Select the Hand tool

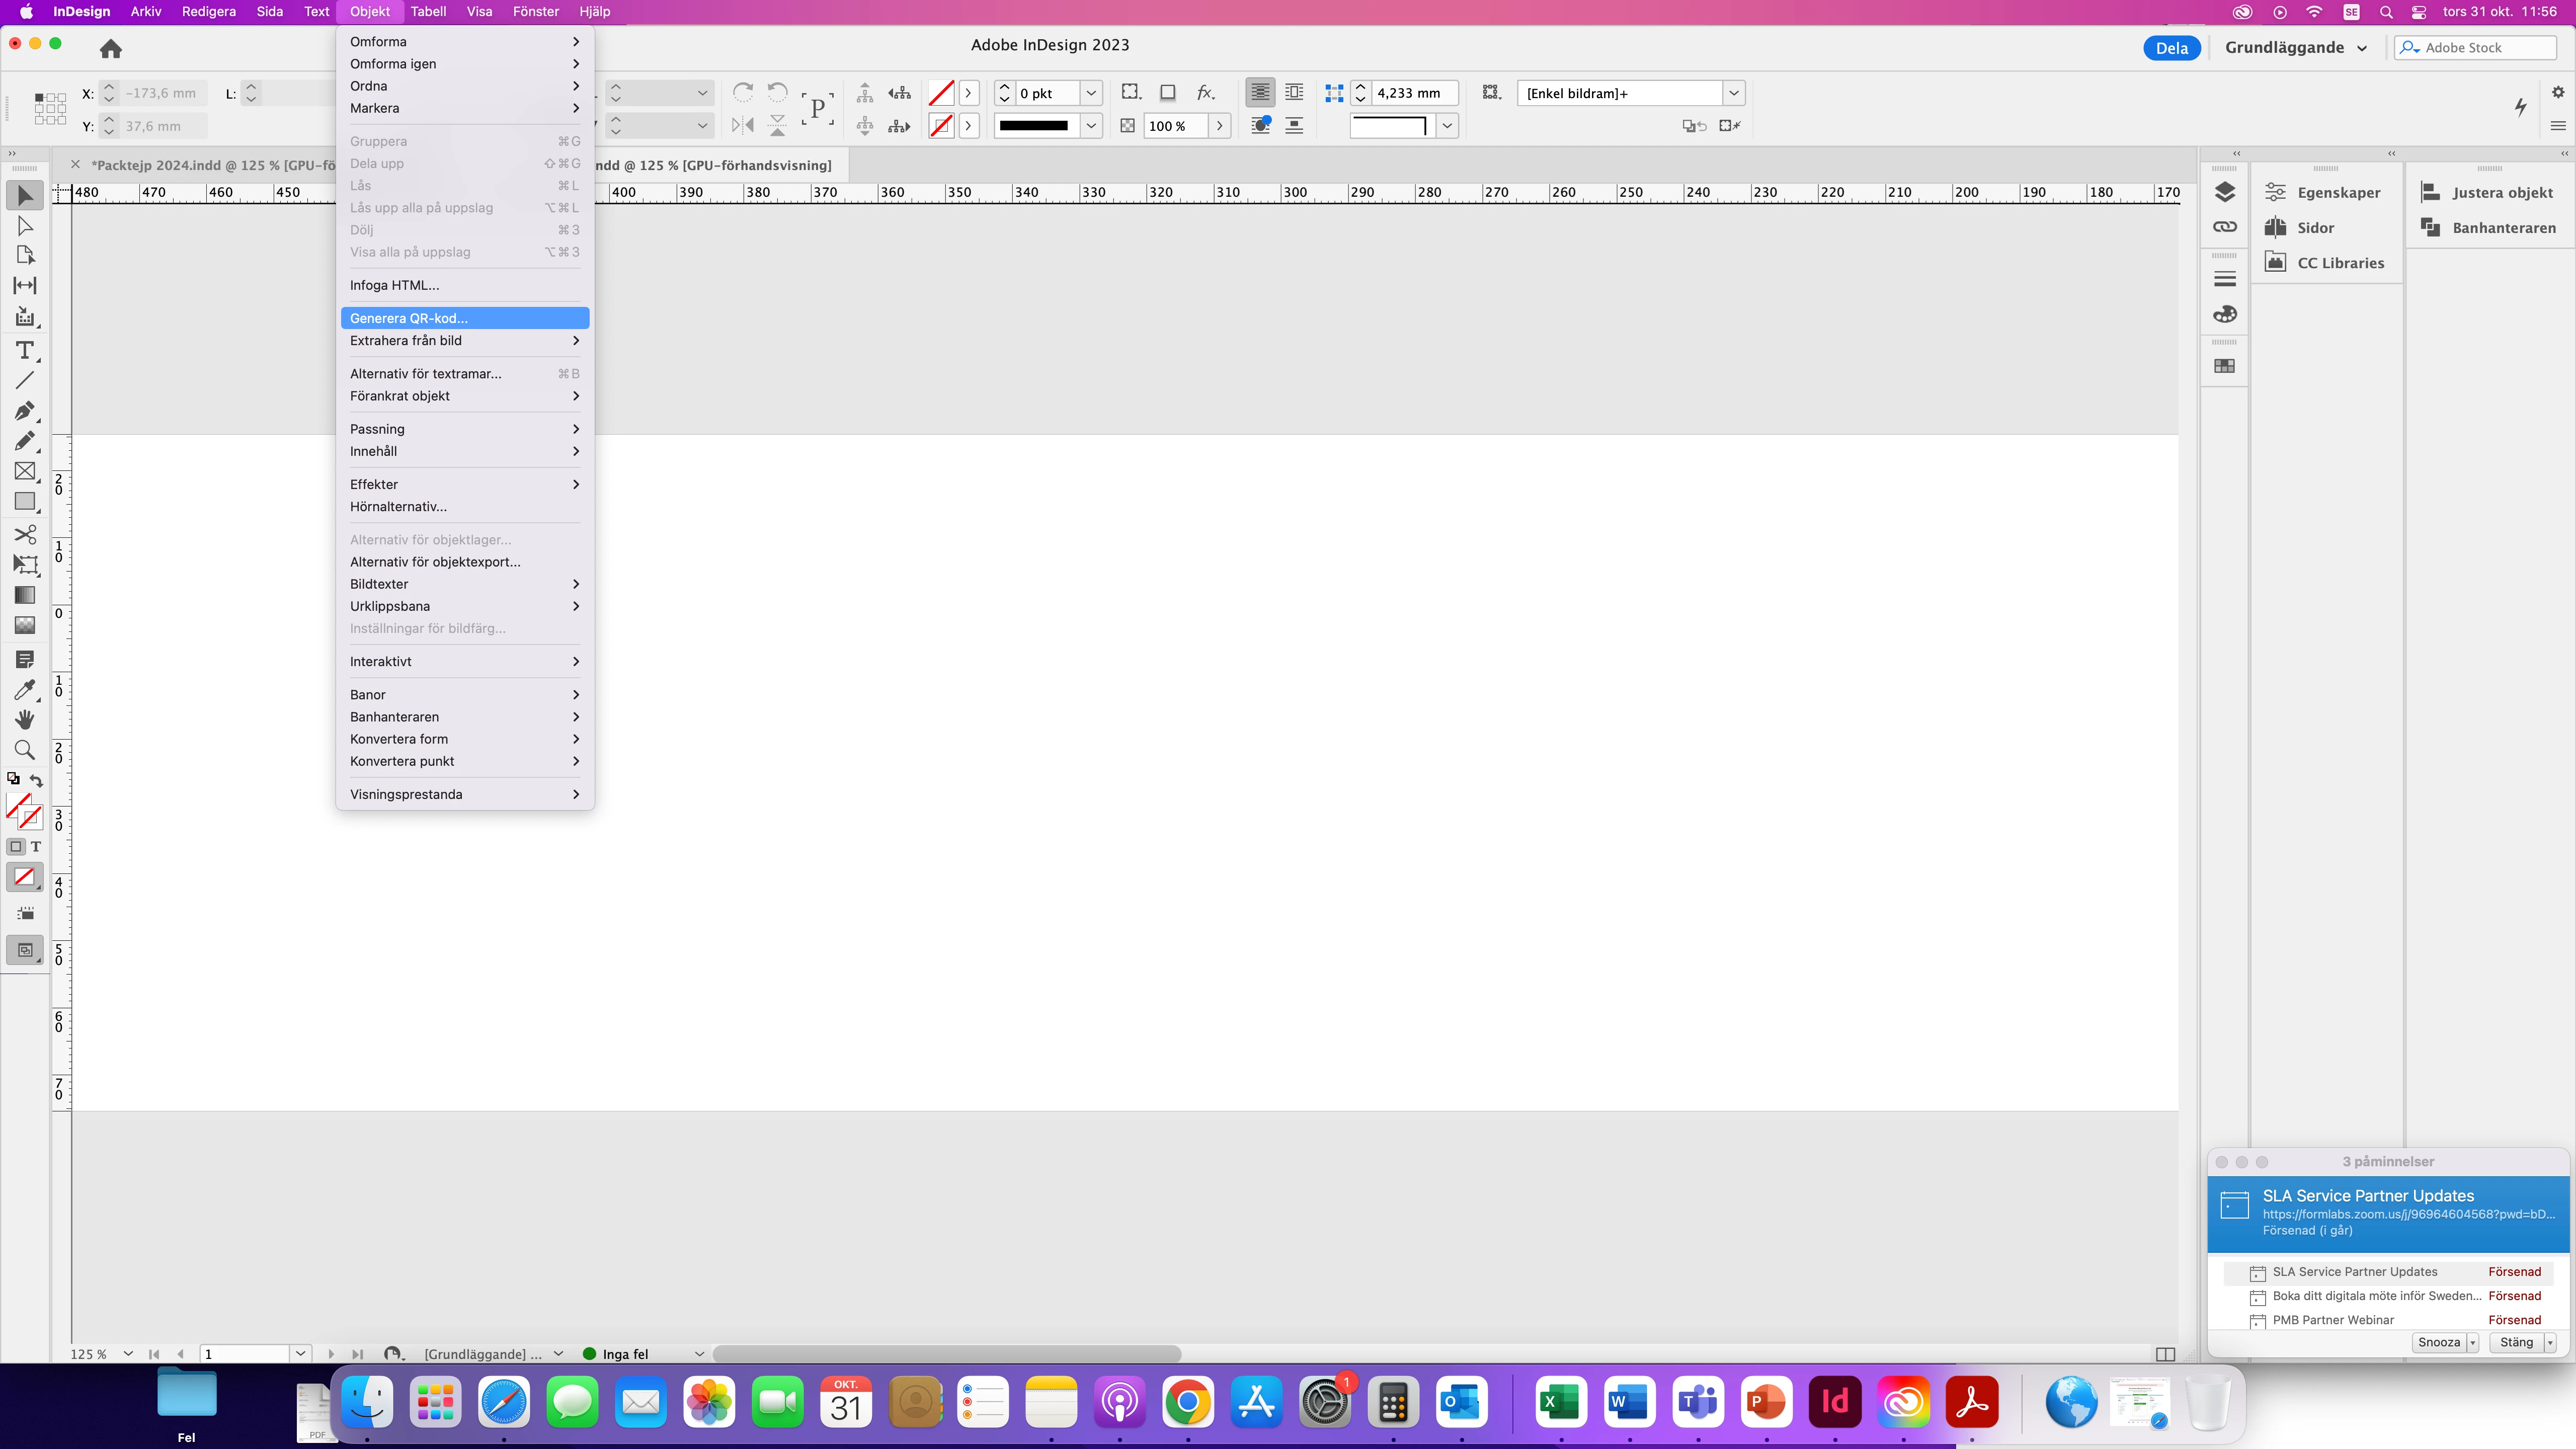(x=24, y=720)
